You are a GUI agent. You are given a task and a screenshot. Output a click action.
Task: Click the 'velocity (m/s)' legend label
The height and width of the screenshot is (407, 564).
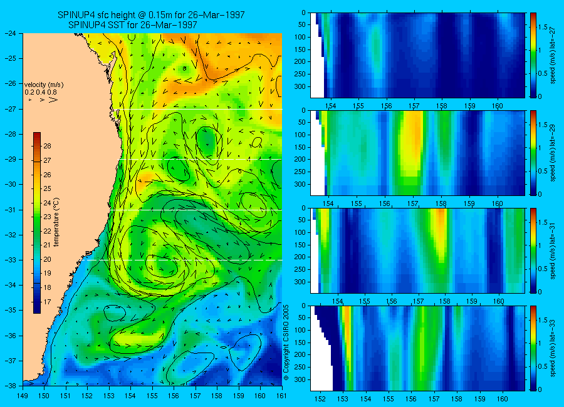click(x=44, y=85)
